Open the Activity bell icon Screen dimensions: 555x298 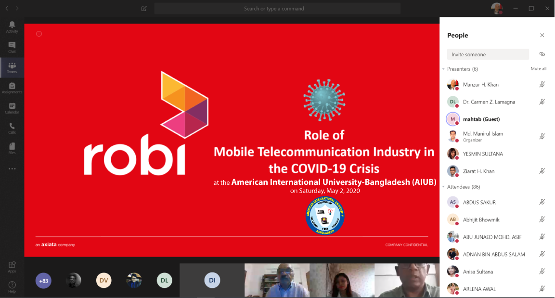pyautogui.click(x=12, y=27)
